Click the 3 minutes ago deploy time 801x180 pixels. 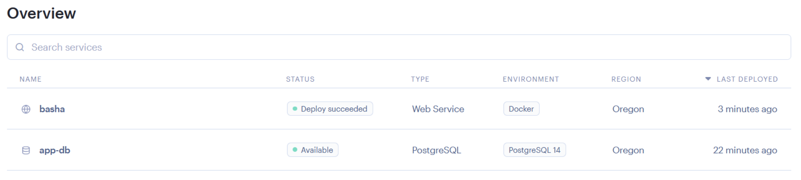point(747,109)
